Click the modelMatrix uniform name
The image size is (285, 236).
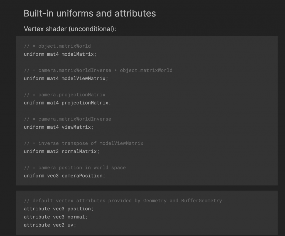78,54
